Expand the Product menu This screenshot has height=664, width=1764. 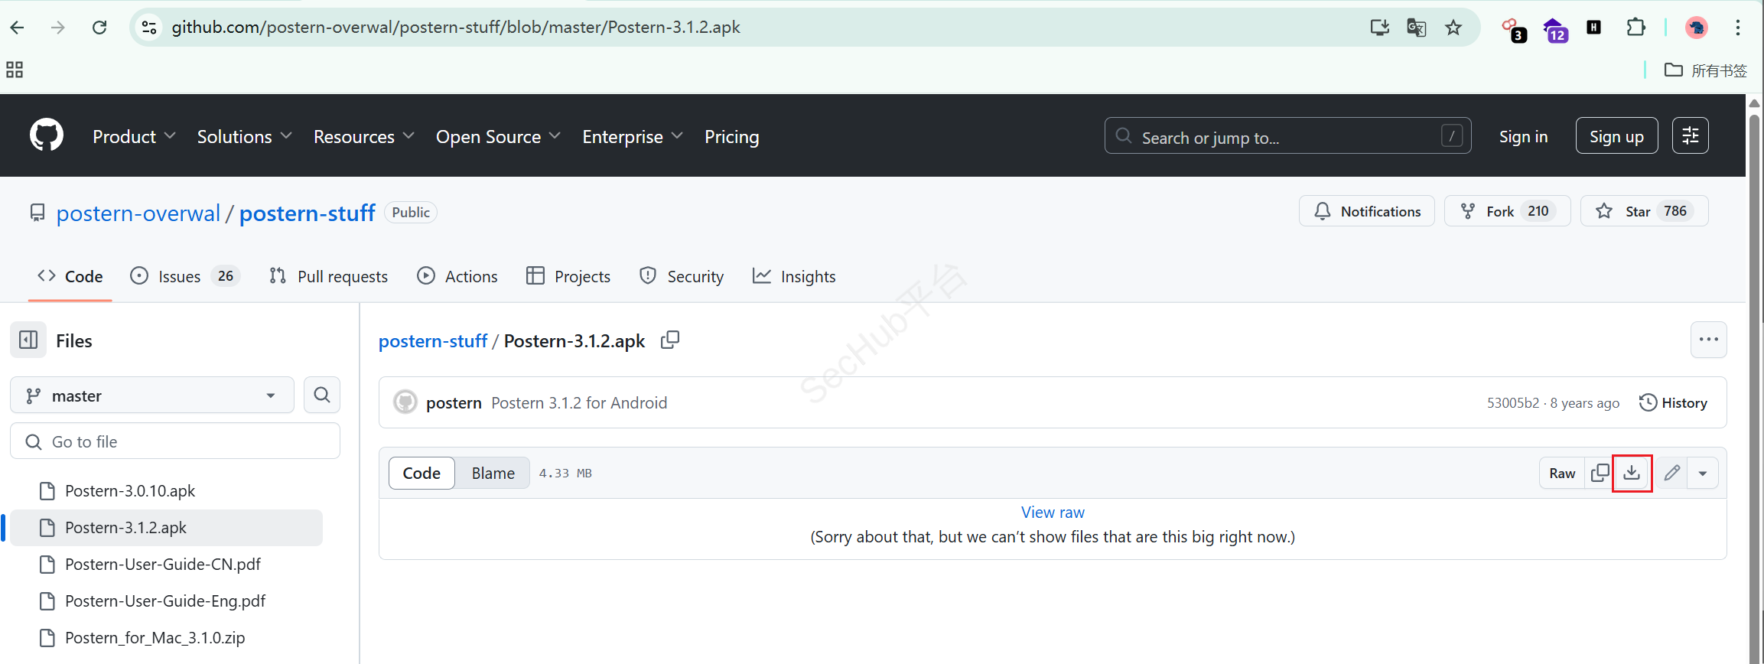[134, 136]
